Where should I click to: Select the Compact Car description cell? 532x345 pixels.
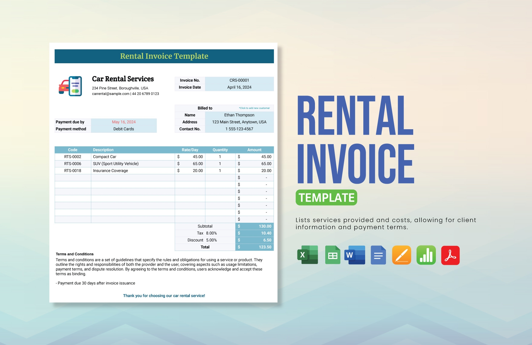coord(133,157)
